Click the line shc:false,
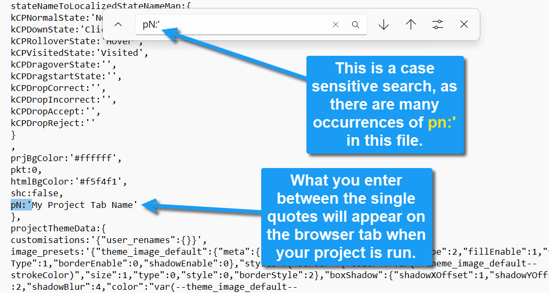549x293 pixels. pyautogui.click(x=37, y=193)
